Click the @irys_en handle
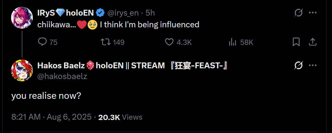 click(x=123, y=13)
